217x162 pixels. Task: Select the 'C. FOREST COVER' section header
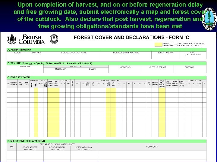(x=106, y=77)
